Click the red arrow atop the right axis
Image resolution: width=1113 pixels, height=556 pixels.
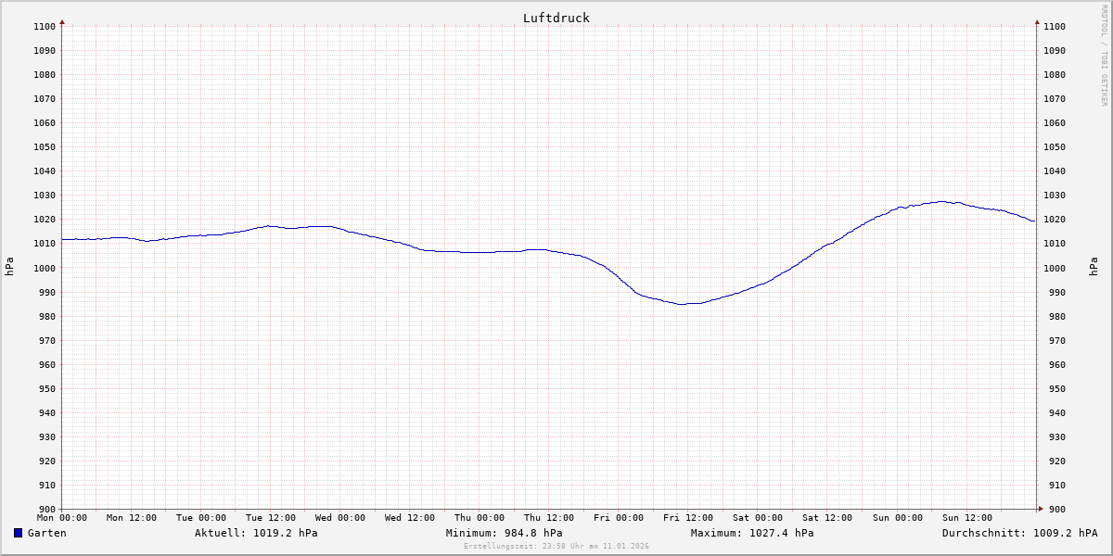(1037, 21)
